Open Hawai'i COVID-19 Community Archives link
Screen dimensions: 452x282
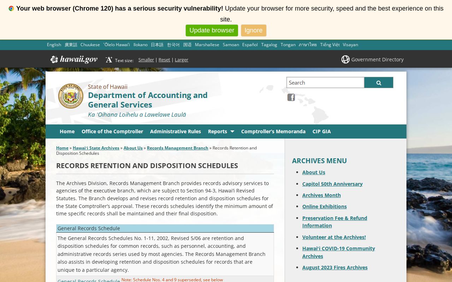[339, 252]
